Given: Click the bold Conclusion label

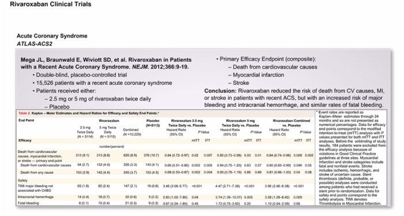Looking at the screenshot, I should coord(220,91).
